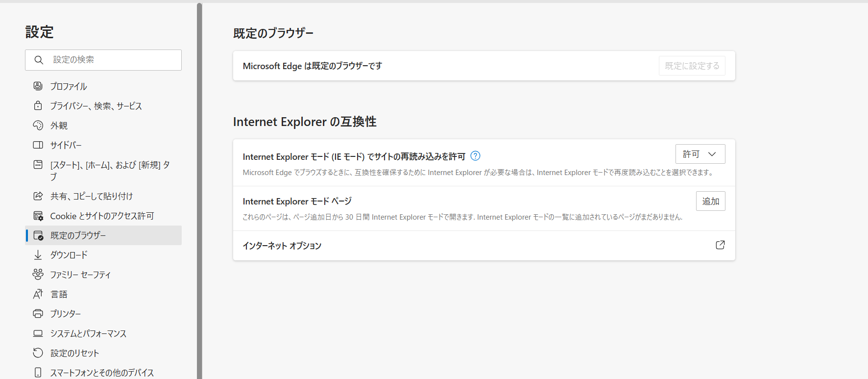This screenshot has width=868, height=379.
Task: Click the Microsoft Edge は既定のブラウザーです text
Action: (x=313, y=66)
